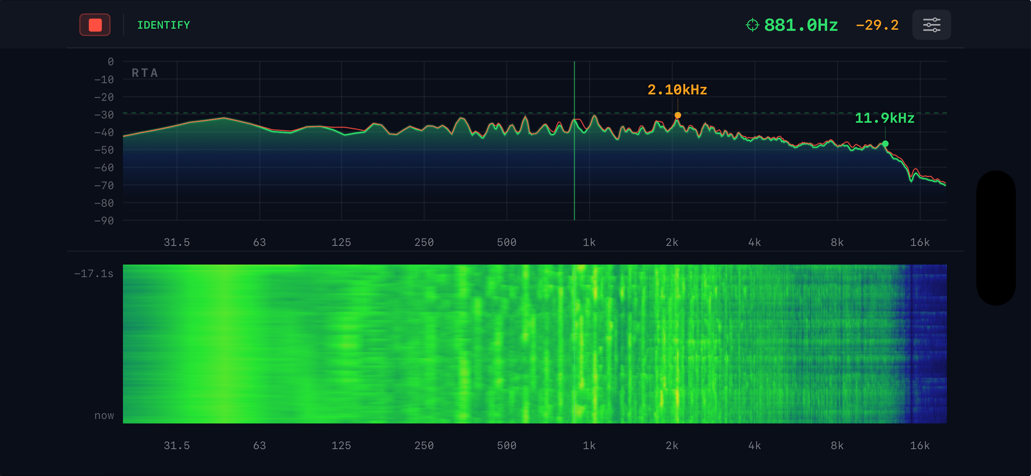The width and height of the screenshot is (1031, 476).
Task: Click the spectrogram waterfall display
Action: (x=535, y=344)
